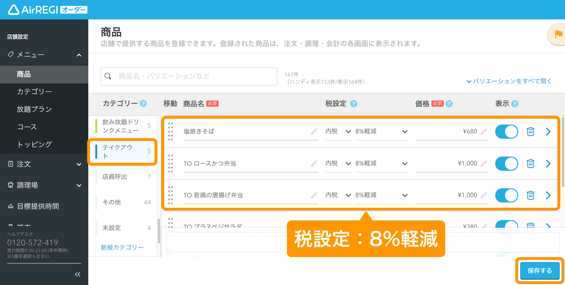Open details arrow for 塩焼きそば
The height and width of the screenshot is (285, 565).
[x=548, y=132]
